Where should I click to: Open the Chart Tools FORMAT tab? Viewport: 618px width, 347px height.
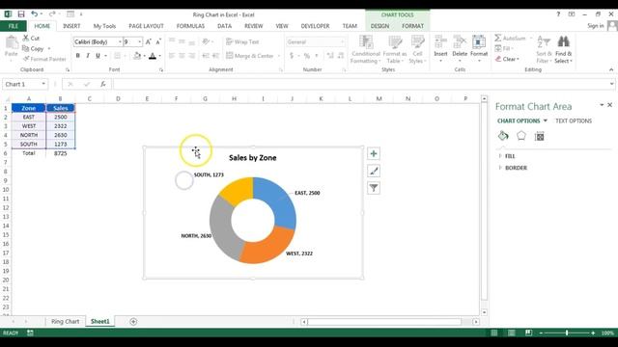tap(412, 26)
